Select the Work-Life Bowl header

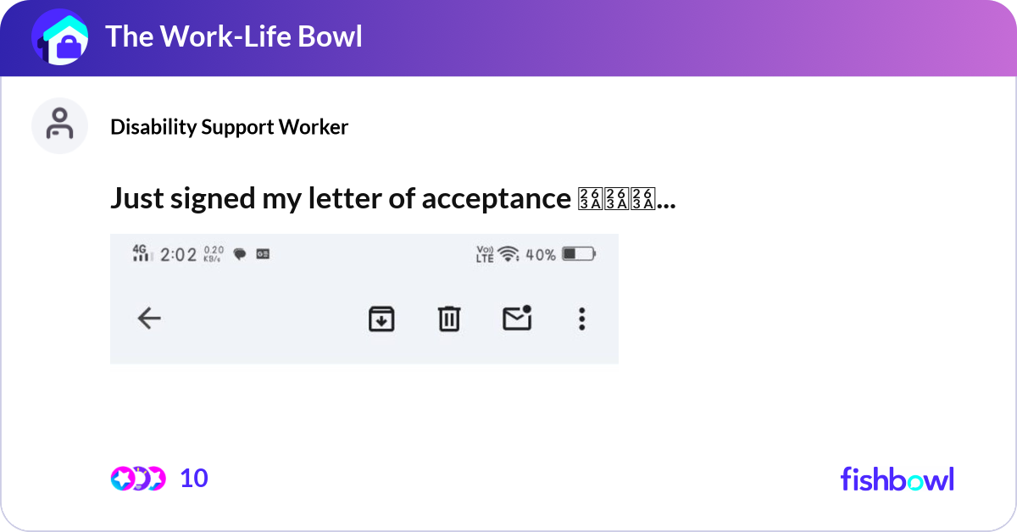(x=234, y=36)
